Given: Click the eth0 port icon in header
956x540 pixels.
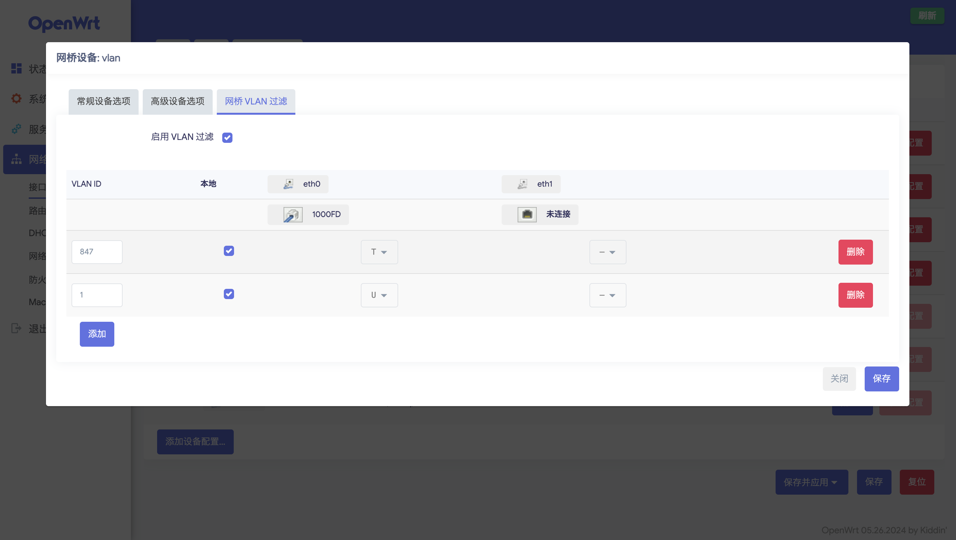Looking at the screenshot, I should [x=288, y=184].
